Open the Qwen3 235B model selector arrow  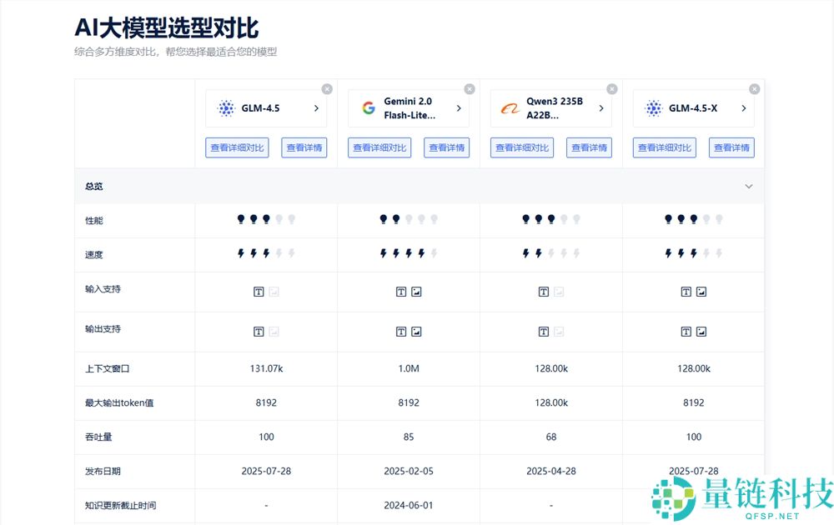(x=600, y=107)
